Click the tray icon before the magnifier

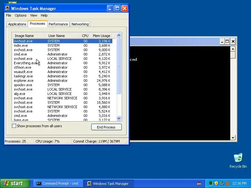(x=222, y=183)
